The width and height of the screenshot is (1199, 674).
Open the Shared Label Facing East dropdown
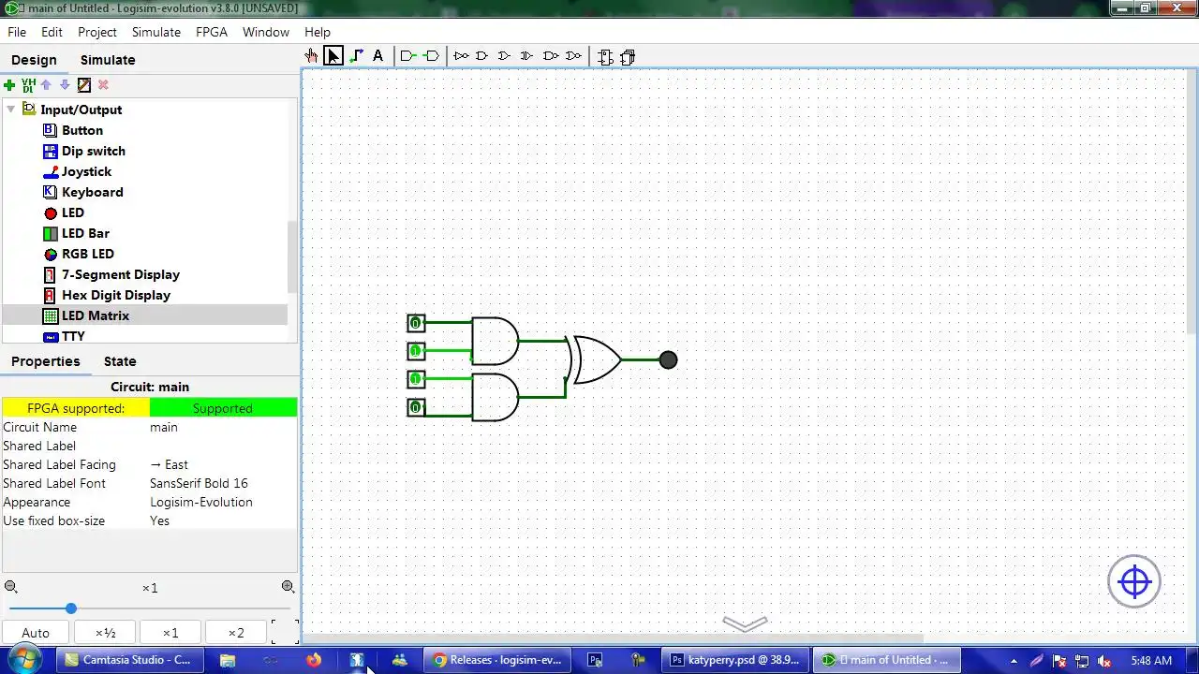tap(223, 464)
